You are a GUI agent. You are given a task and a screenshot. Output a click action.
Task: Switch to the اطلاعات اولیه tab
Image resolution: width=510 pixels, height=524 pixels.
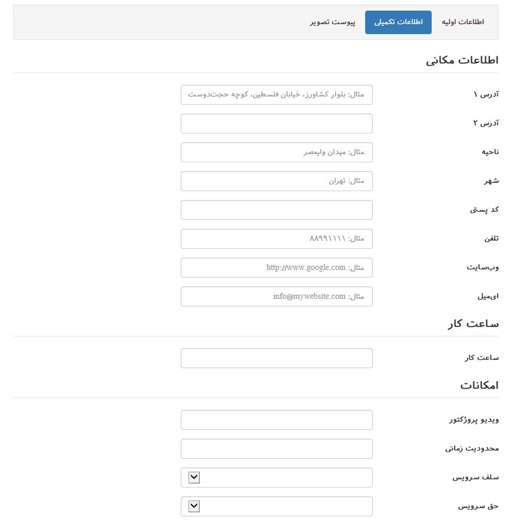(x=463, y=22)
